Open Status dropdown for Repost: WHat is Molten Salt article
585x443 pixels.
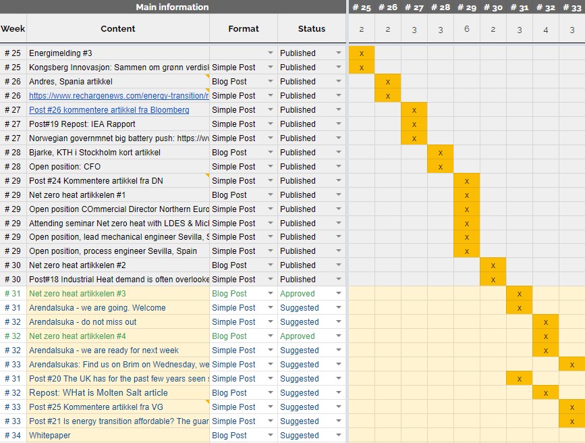click(339, 393)
